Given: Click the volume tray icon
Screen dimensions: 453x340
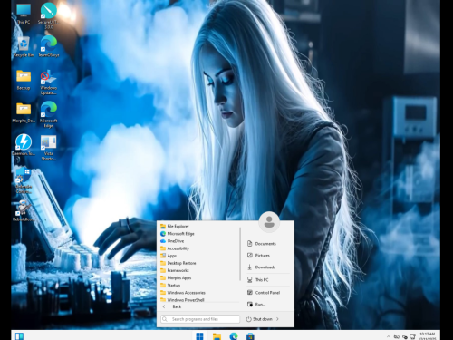Looking at the screenshot, I should tap(405, 336).
